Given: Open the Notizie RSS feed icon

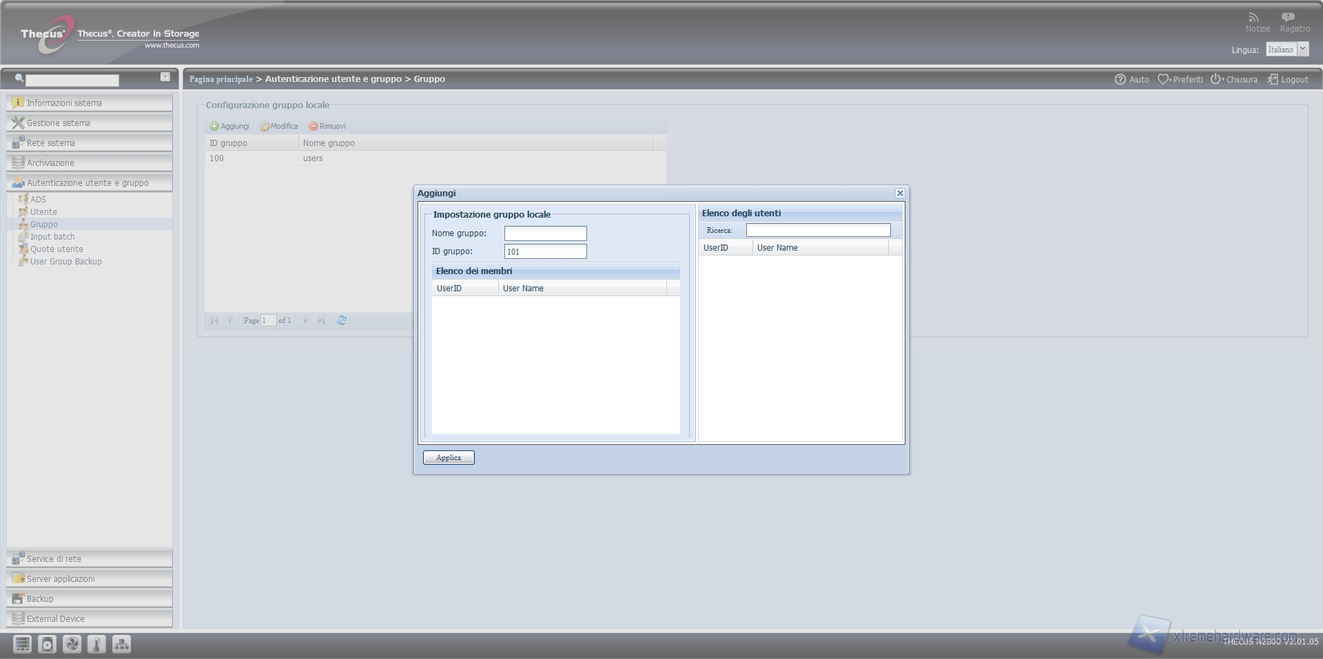Looking at the screenshot, I should [x=1253, y=18].
